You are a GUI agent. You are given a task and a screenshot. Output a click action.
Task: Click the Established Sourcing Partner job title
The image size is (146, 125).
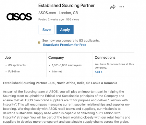click(67, 6)
